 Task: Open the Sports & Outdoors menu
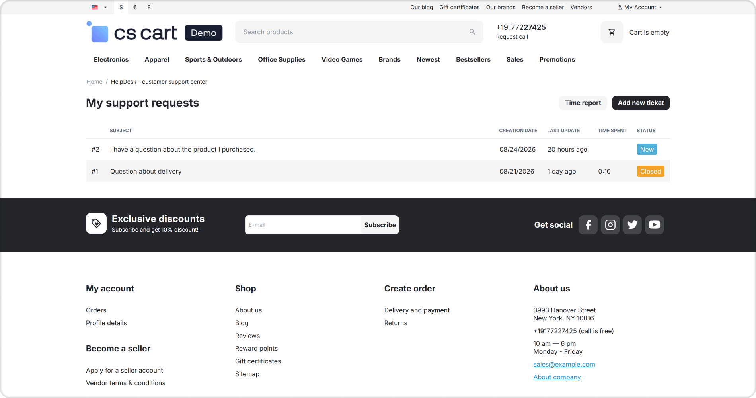pyautogui.click(x=213, y=59)
